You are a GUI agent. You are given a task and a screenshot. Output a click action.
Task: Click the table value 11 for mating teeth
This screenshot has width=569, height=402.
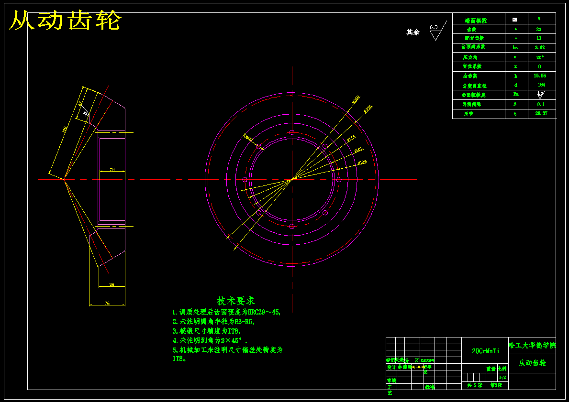(x=539, y=38)
